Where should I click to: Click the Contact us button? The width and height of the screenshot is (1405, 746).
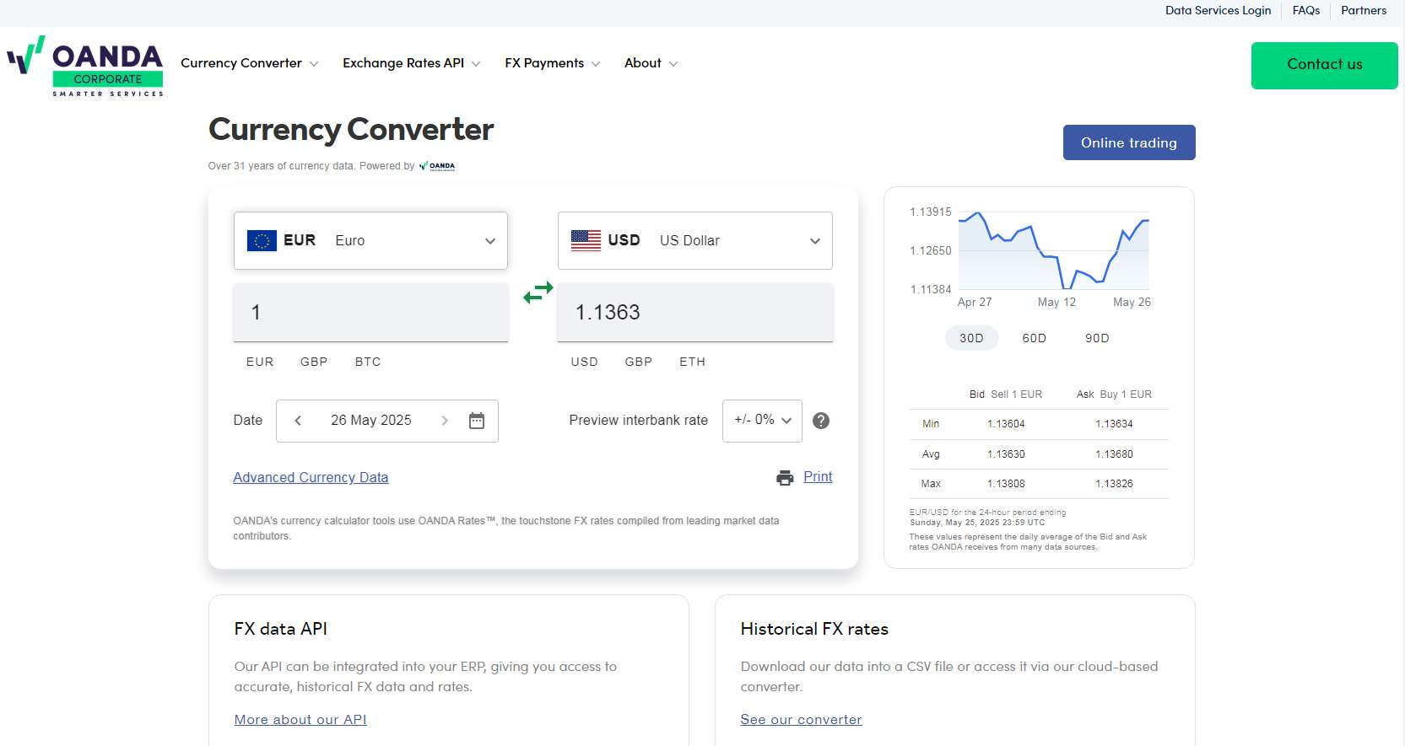coord(1324,65)
